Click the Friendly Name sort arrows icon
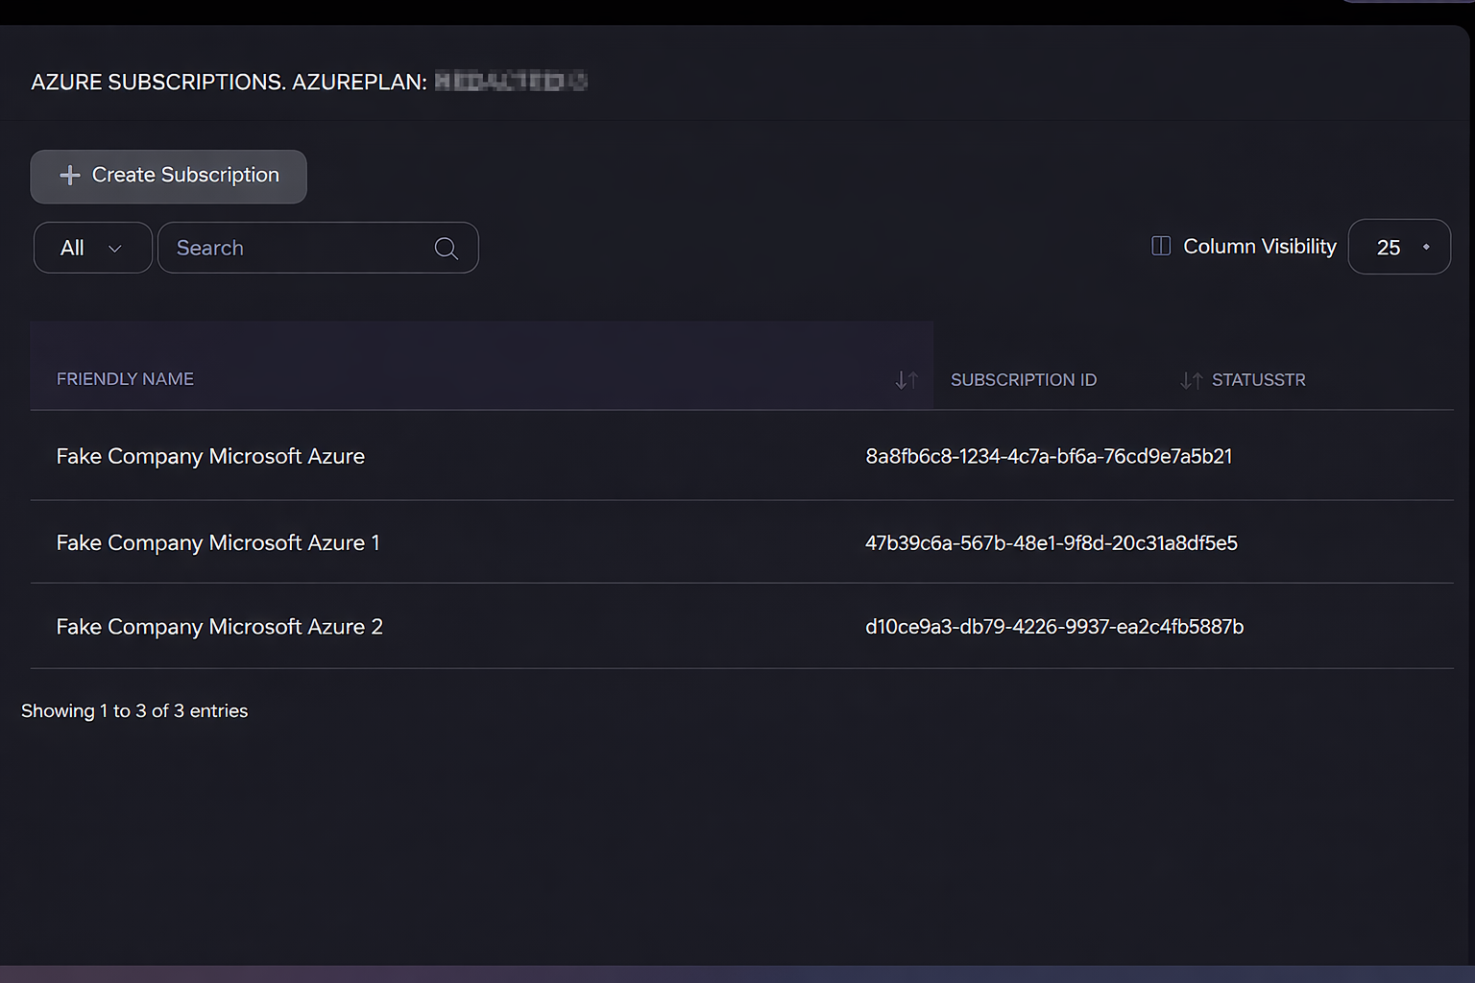The width and height of the screenshot is (1475, 983). 906,380
